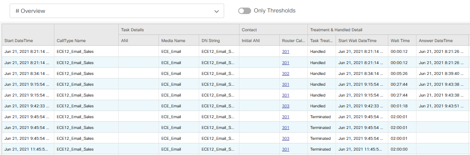Click the Treatment & Handled Detail header
The width and height of the screenshot is (470, 155).
coord(389,30)
